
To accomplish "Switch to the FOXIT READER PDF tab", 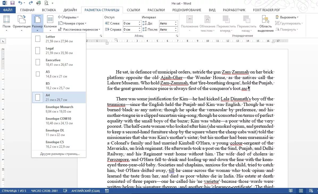I will [266, 10].
